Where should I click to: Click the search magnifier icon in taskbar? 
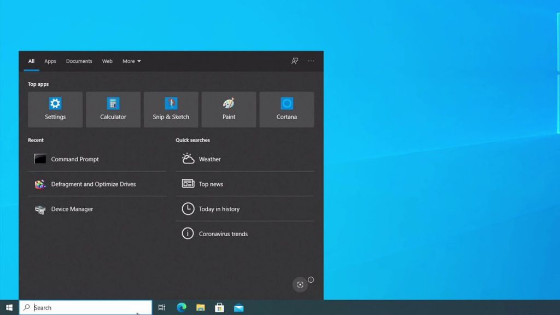coord(27,307)
